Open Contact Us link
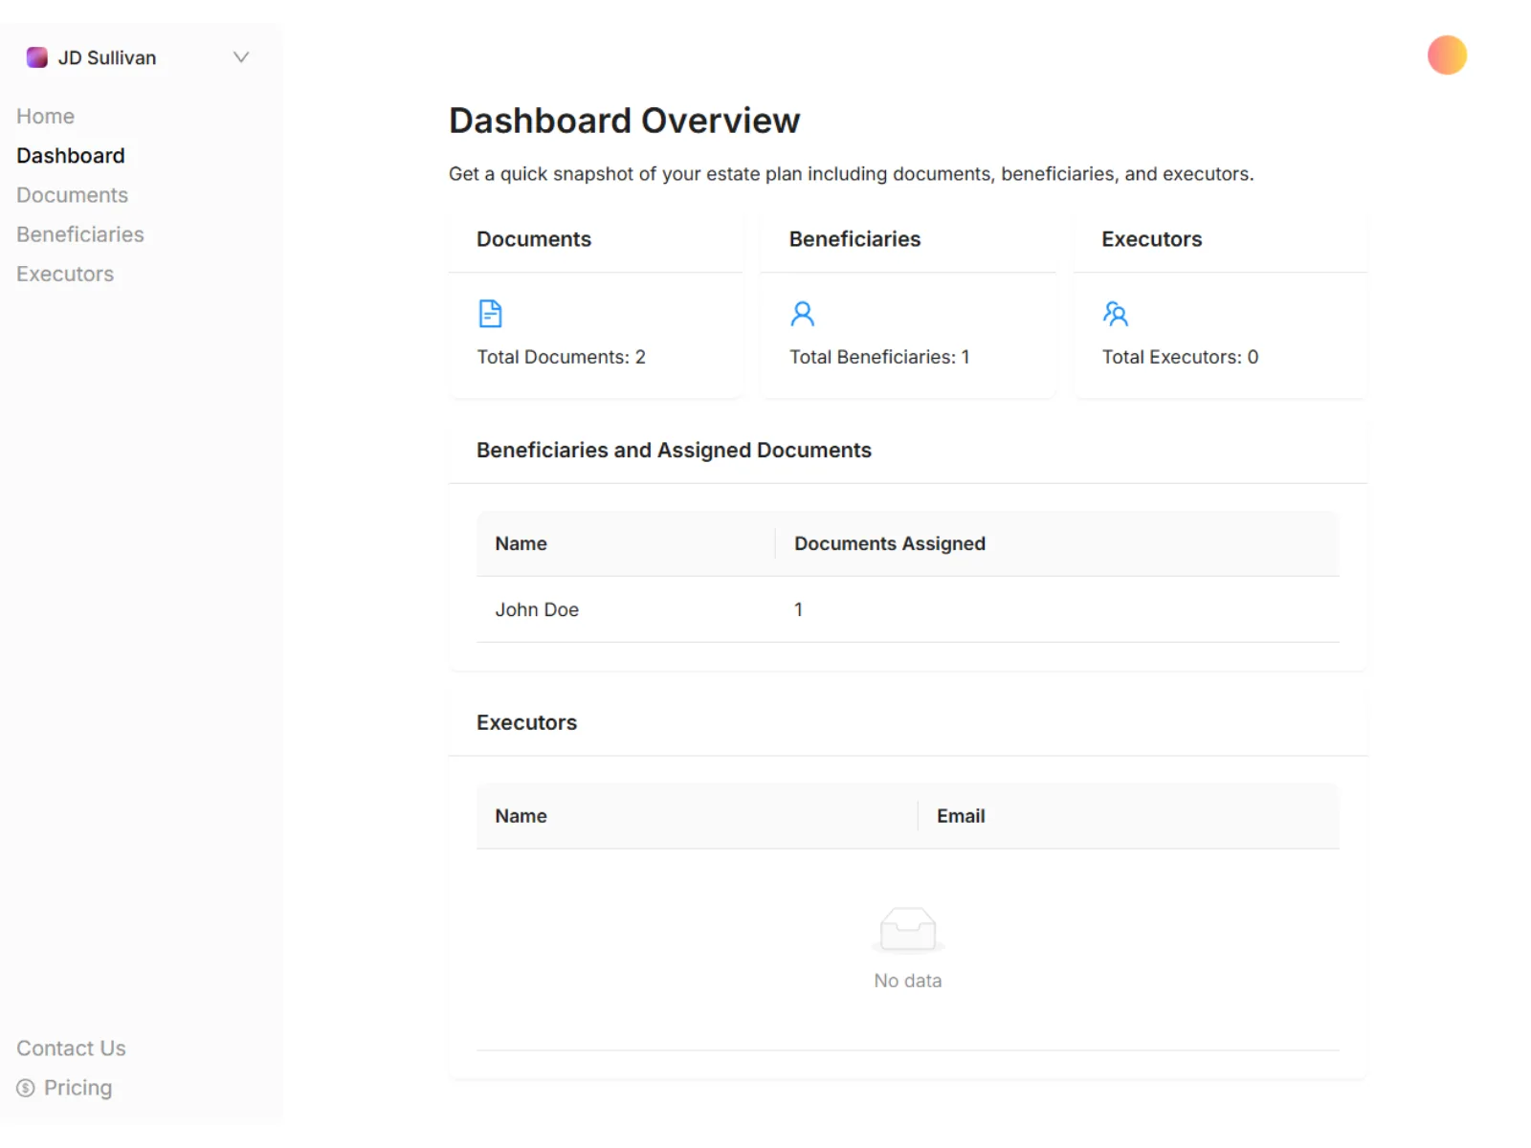This screenshot has height=1148, width=1531. [x=71, y=1049]
